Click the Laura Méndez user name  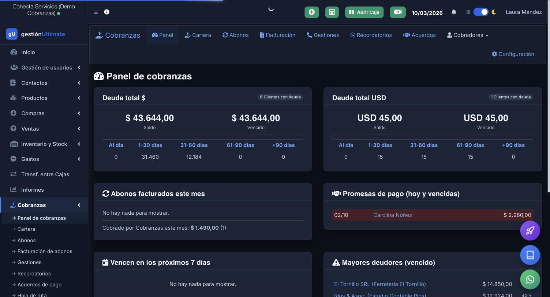[524, 12]
